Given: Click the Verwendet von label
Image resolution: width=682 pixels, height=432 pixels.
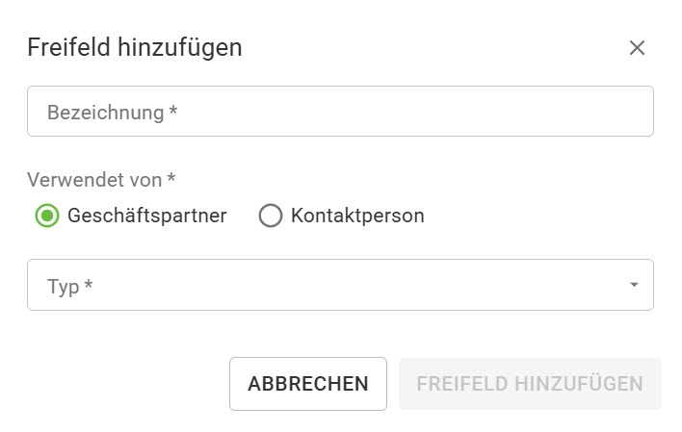Looking at the screenshot, I should pyautogui.click(x=102, y=179).
